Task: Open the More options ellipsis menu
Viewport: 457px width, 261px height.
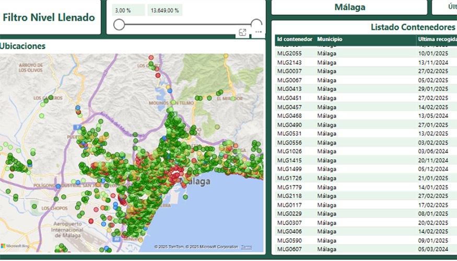Action: [x=258, y=32]
